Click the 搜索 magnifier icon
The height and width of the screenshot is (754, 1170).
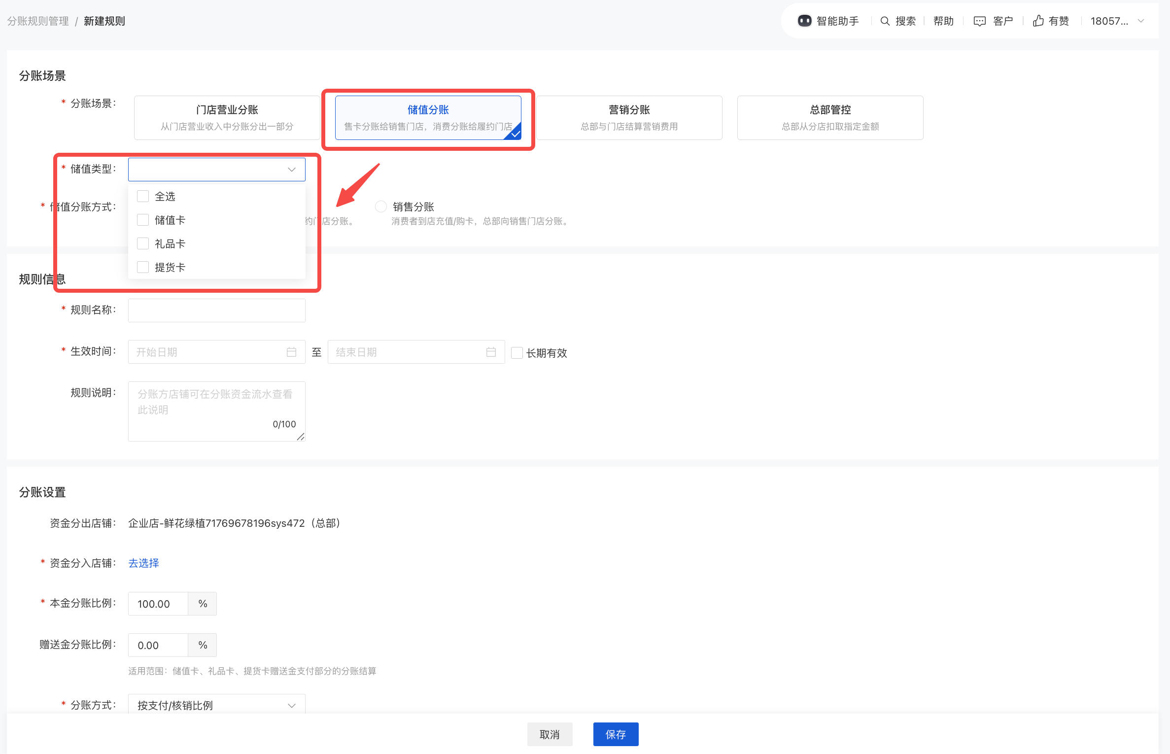coord(885,21)
